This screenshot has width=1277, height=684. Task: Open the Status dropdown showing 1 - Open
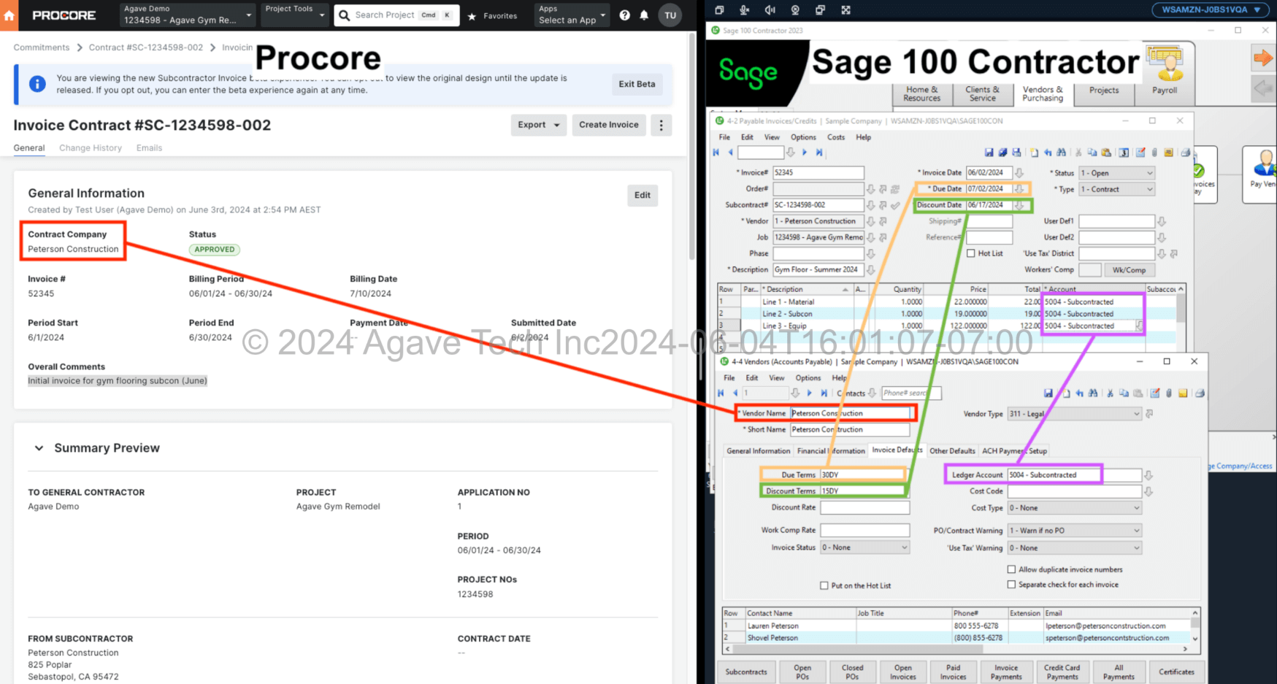(x=1117, y=173)
